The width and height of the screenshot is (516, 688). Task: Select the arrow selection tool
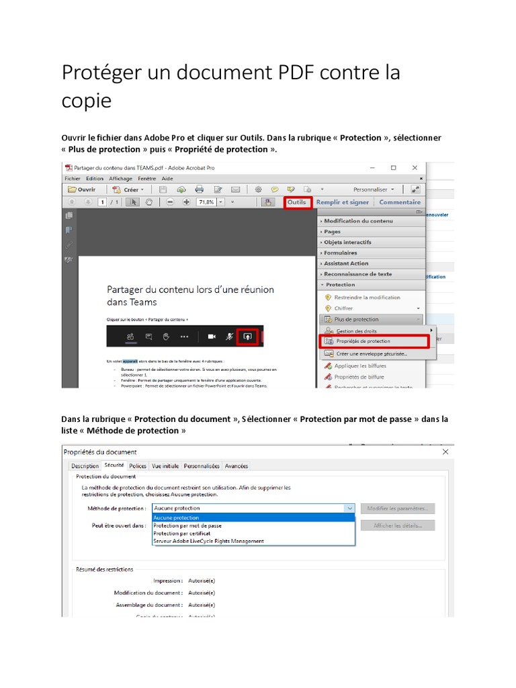click(132, 202)
